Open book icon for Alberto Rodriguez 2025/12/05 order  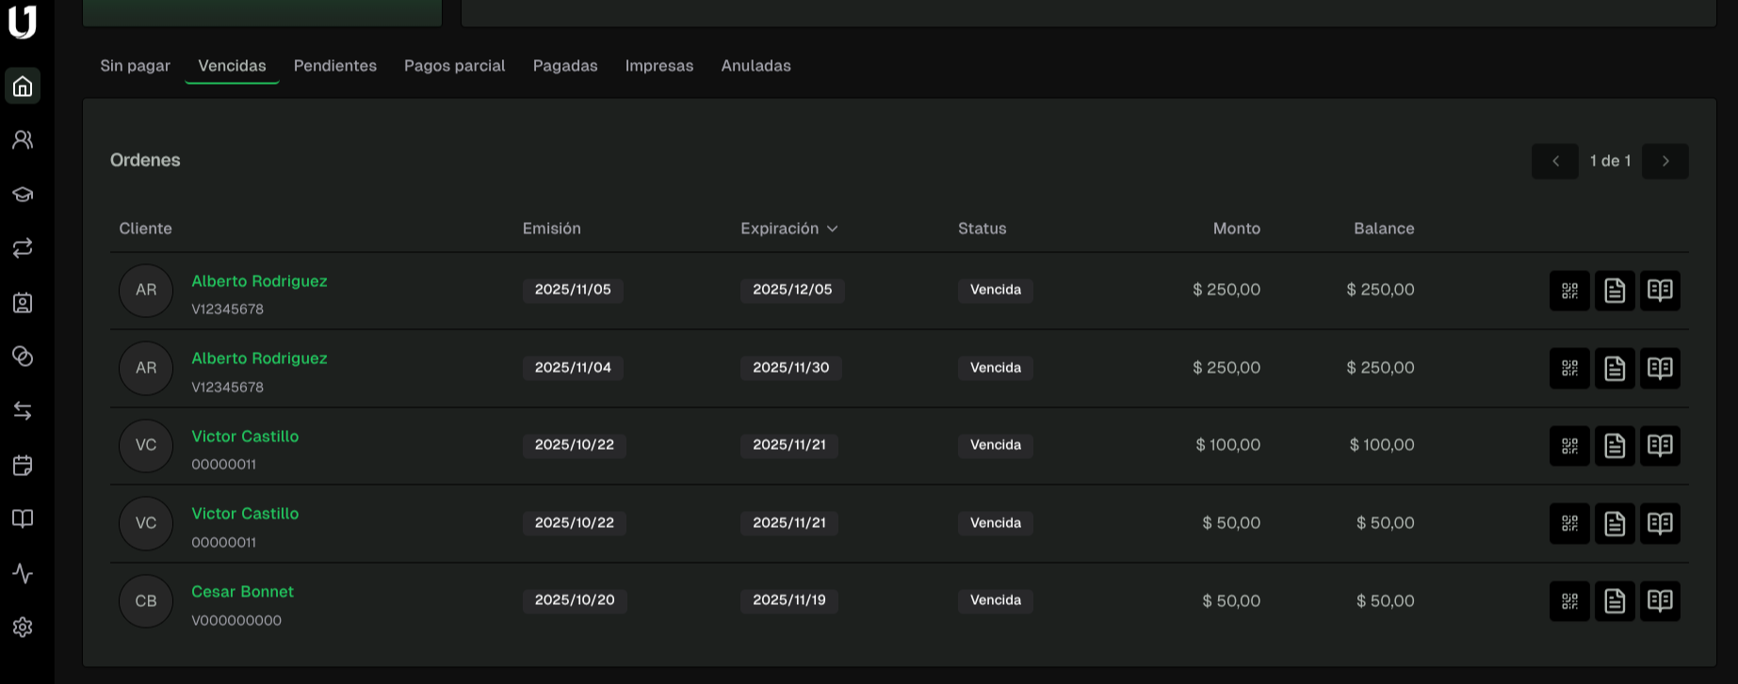pyautogui.click(x=1660, y=291)
